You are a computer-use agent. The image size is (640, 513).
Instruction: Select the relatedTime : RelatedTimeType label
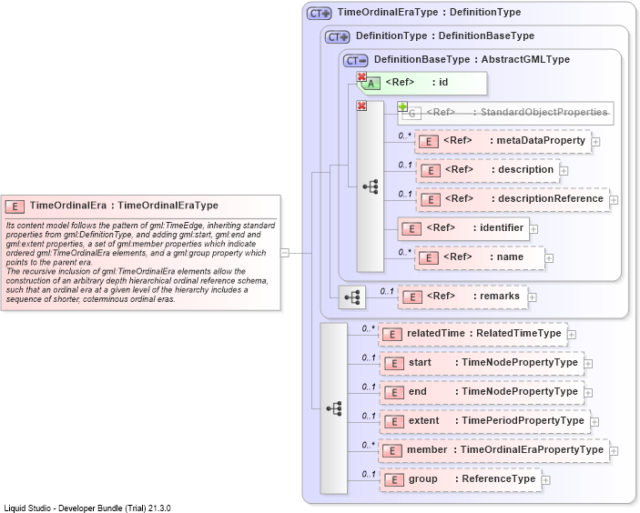(x=484, y=334)
